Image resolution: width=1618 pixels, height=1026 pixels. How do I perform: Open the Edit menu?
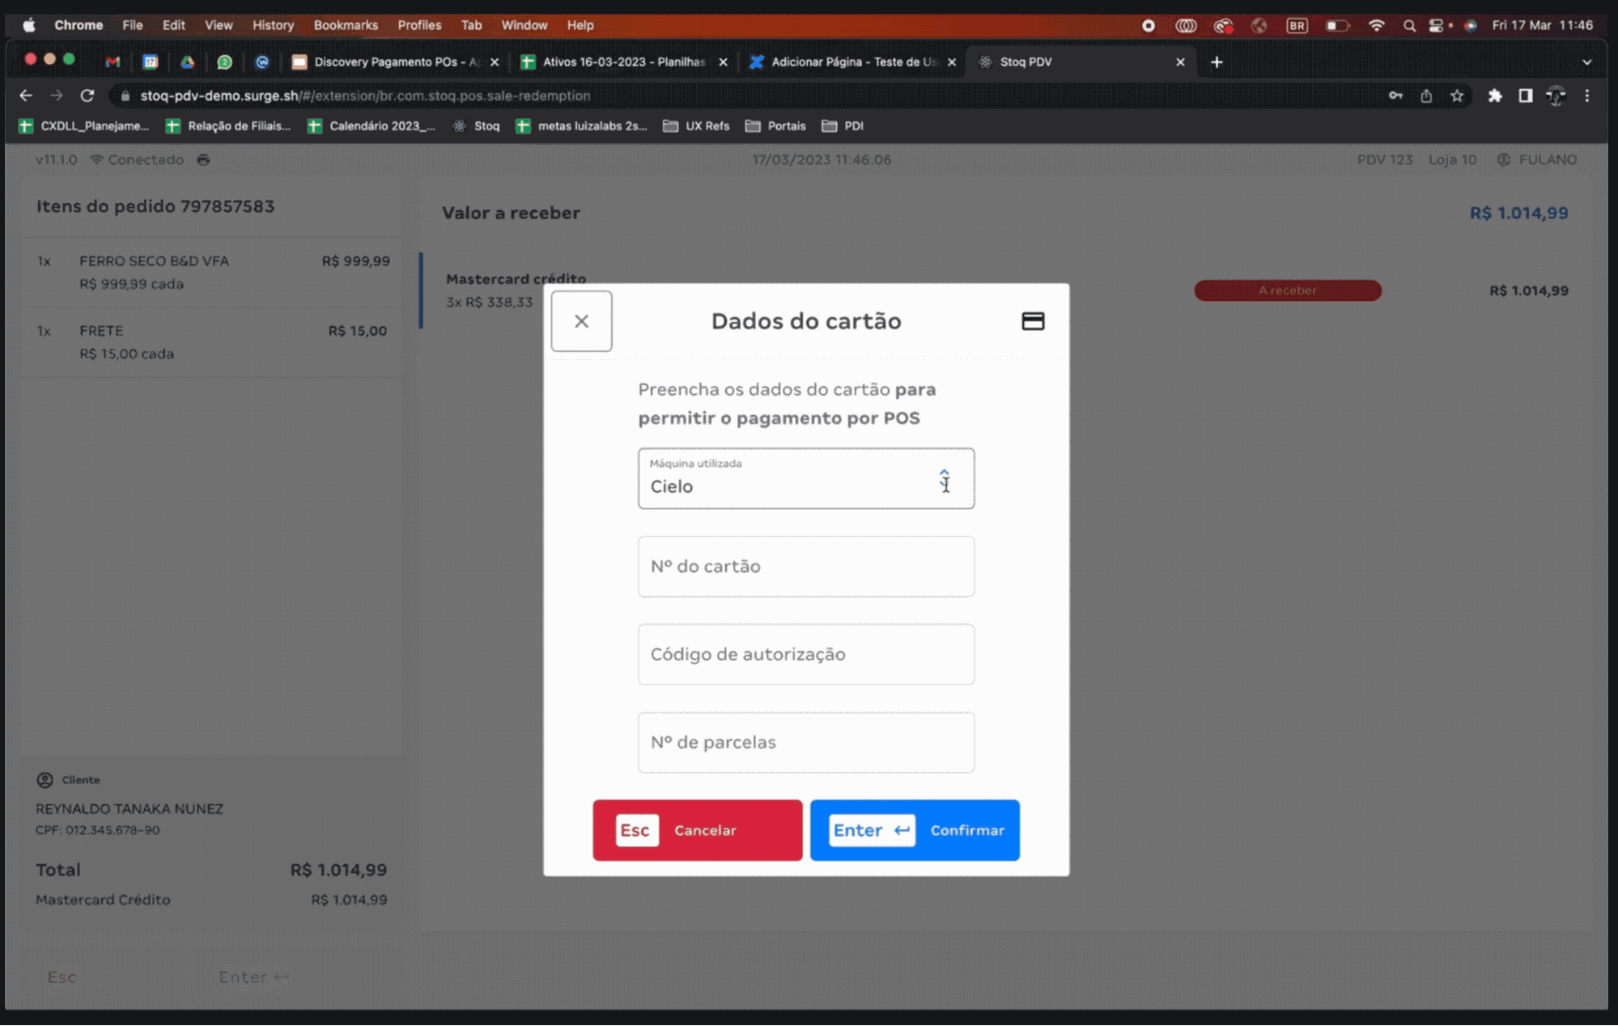[173, 25]
